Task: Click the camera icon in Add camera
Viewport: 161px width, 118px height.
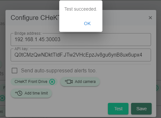Action: [x=69, y=82]
